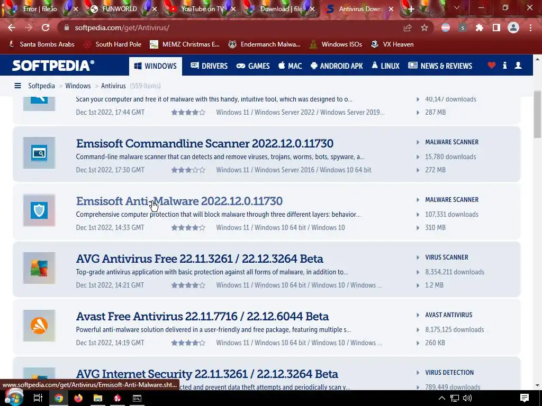Viewport: 542px width, 406px height.
Task: Open AVG Internet Security 22.11.3261 link
Action: [207, 374]
